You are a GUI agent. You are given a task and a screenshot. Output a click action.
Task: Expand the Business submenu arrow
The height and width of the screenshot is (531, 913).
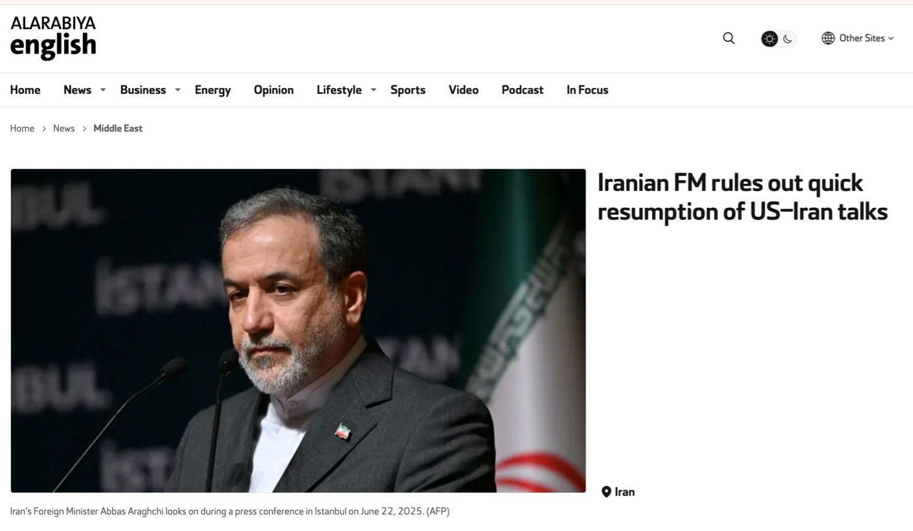click(x=177, y=90)
